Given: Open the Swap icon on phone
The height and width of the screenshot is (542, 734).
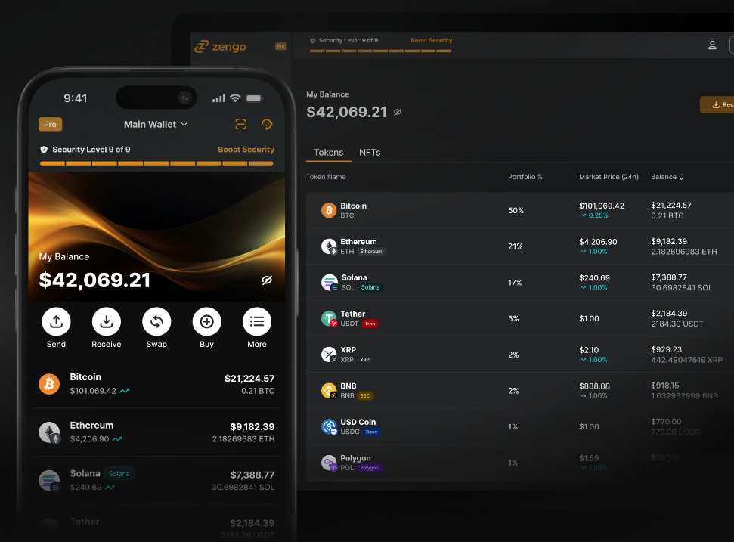Looking at the screenshot, I should point(156,321).
